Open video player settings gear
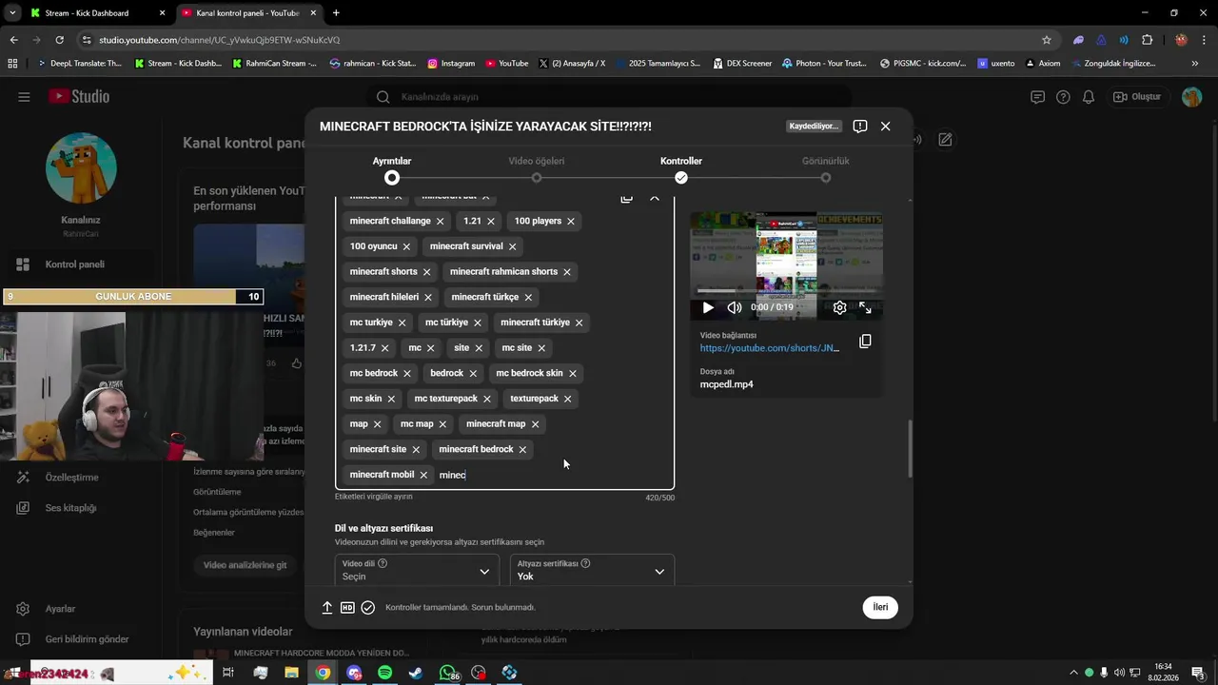 pos(839,307)
